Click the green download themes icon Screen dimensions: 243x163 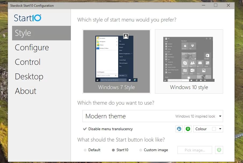point(188,129)
